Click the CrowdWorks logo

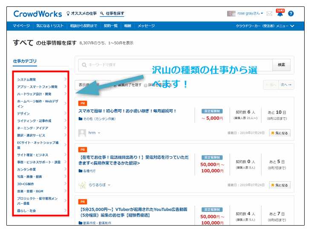pyautogui.click(x=37, y=14)
